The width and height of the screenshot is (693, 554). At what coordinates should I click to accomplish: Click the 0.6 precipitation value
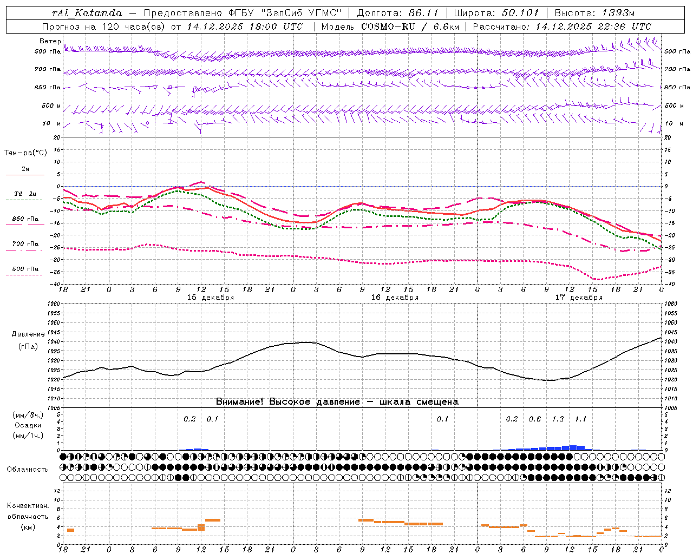tap(535, 419)
